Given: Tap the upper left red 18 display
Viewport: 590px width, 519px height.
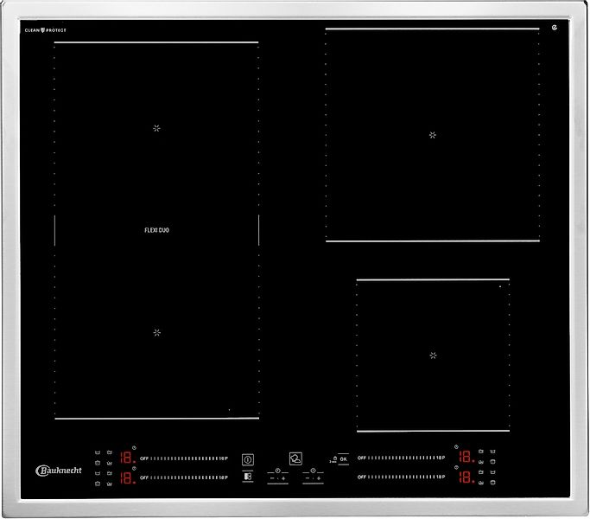Looking at the screenshot, I should 126,457.
